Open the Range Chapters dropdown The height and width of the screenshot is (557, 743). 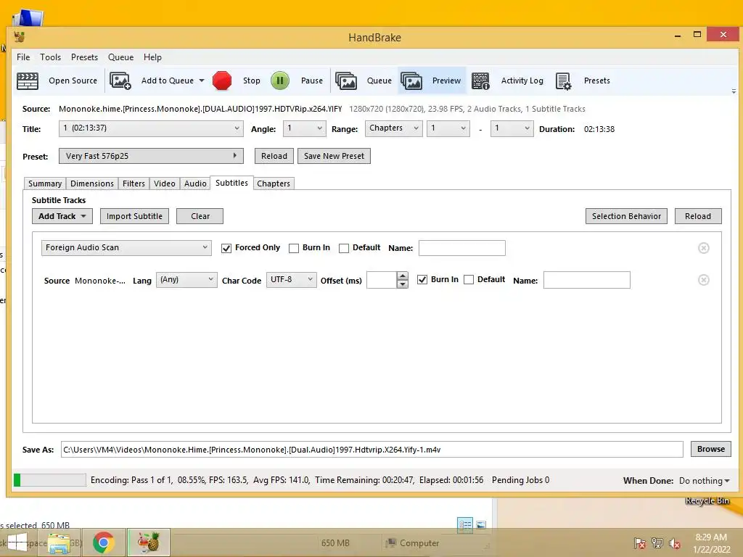(394, 128)
